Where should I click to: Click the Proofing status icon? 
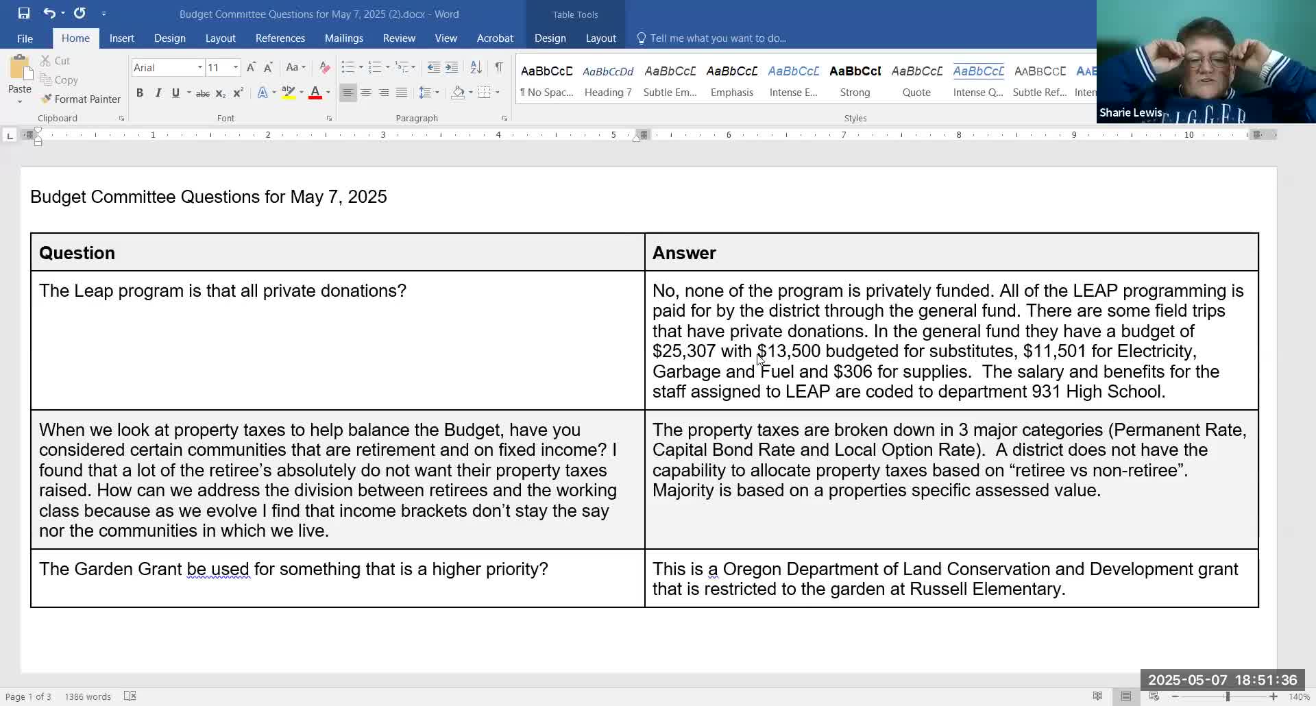130,696
